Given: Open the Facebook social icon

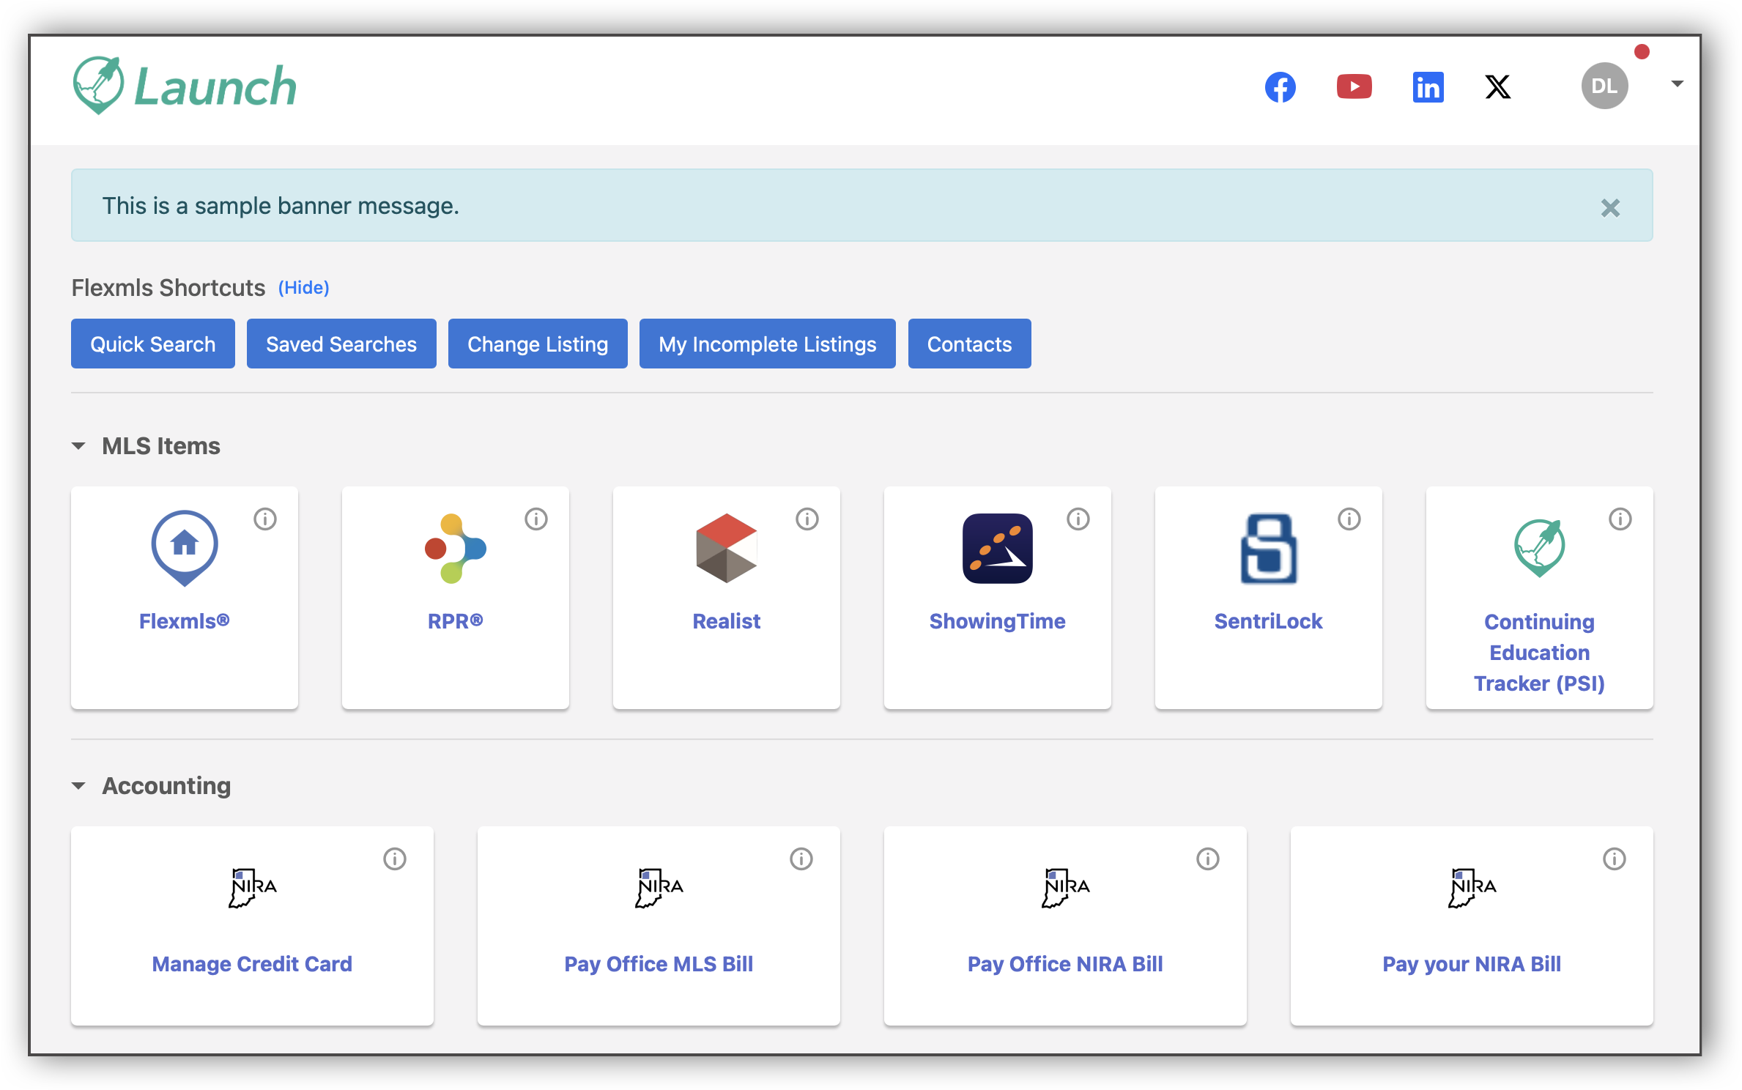Looking at the screenshot, I should [x=1280, y=87].
